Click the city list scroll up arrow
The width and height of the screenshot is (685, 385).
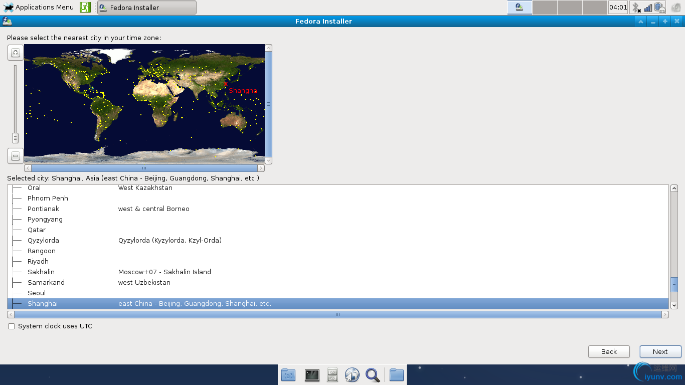674,188
